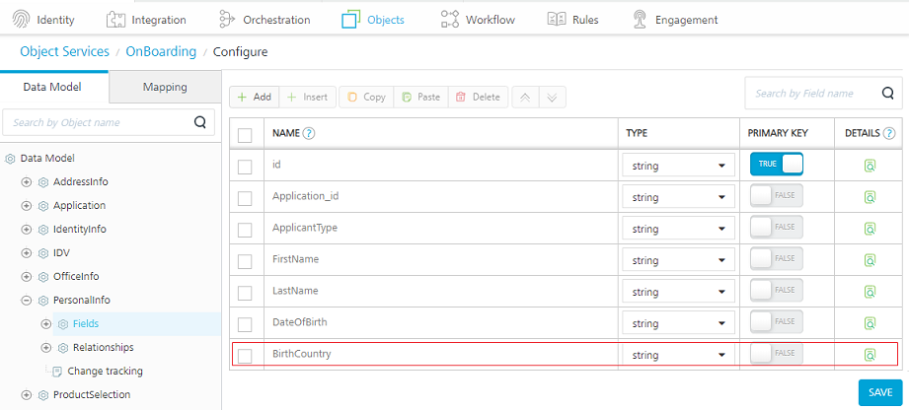
Task: Click the object name search magnifier icon
Action: pyautogui.click(x=200, y=123)
